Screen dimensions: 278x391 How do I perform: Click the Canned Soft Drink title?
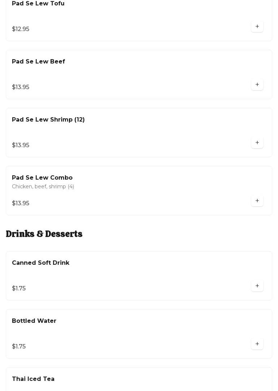click(40, 263)
